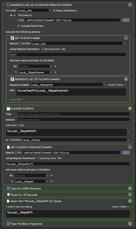
Task: Open gear menu of Type the Return Keystroke
Action: coord(130,224)
